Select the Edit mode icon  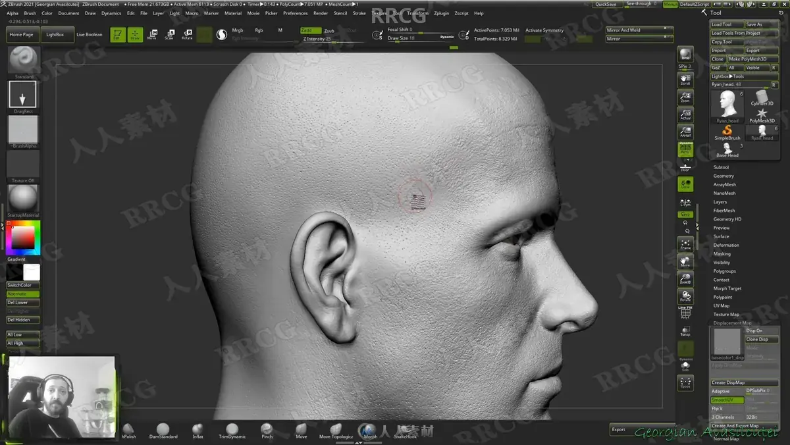pyautogui.click(x=117, y=35)
